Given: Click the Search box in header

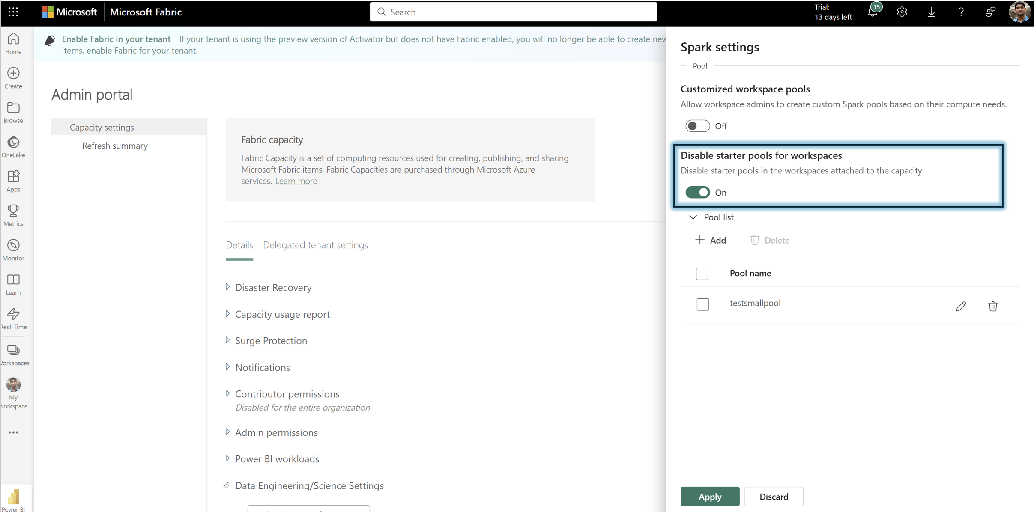Looking at the screenshot, I should coord(513,12).
